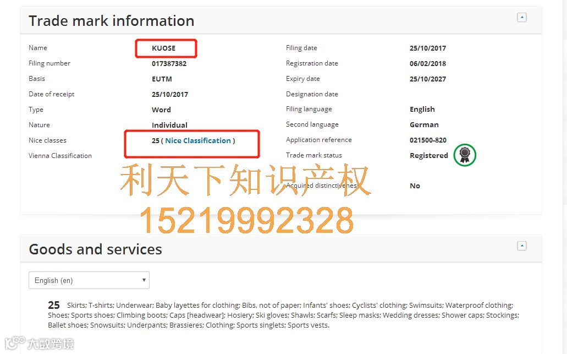Click the class 25 number in goods list
The width and height of the screenshot is (567, 354).
(x=54, y=305)
